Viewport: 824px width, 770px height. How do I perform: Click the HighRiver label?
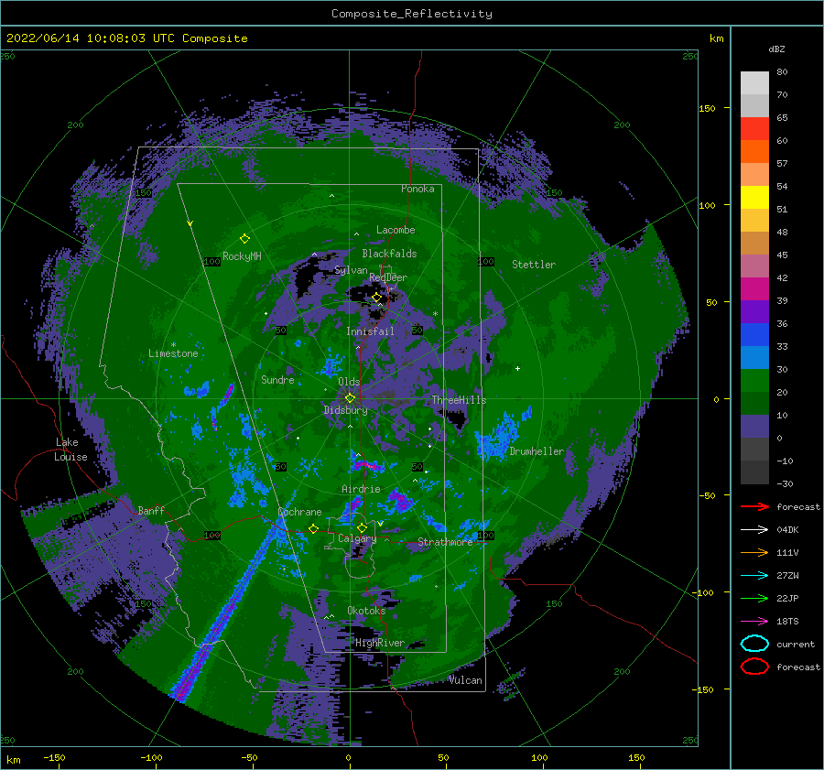point(380,643)
